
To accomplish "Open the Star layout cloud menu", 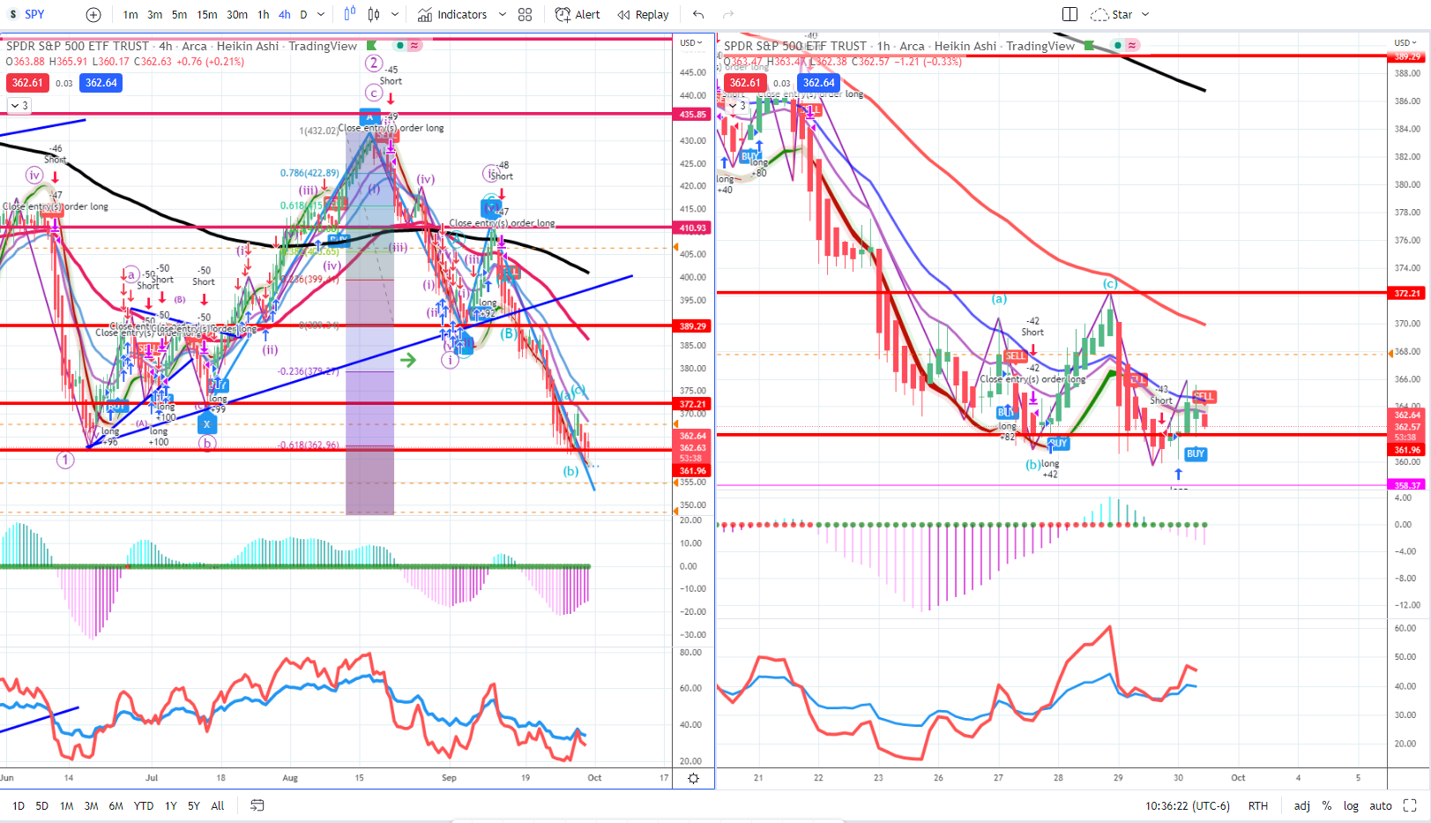I will pos(1120,15).
